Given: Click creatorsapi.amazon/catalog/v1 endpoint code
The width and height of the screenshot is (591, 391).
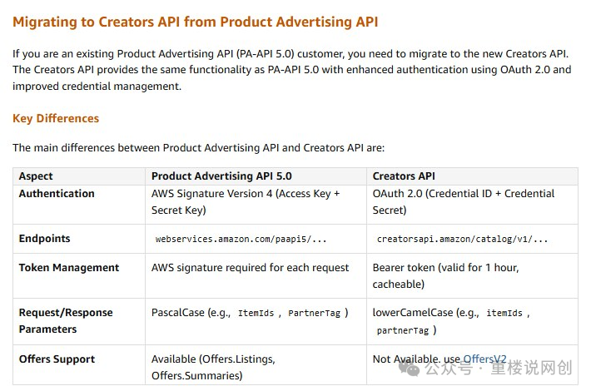Looking at the screenshot, I should coord(462,240).
